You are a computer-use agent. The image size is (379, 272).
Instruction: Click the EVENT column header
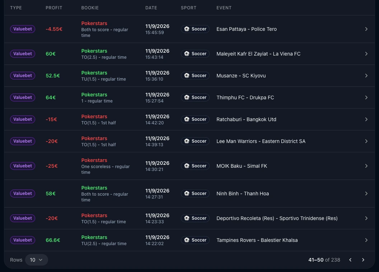[224, 8]
